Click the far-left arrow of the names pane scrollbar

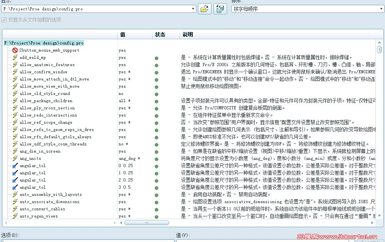click(x=6, y=223)
